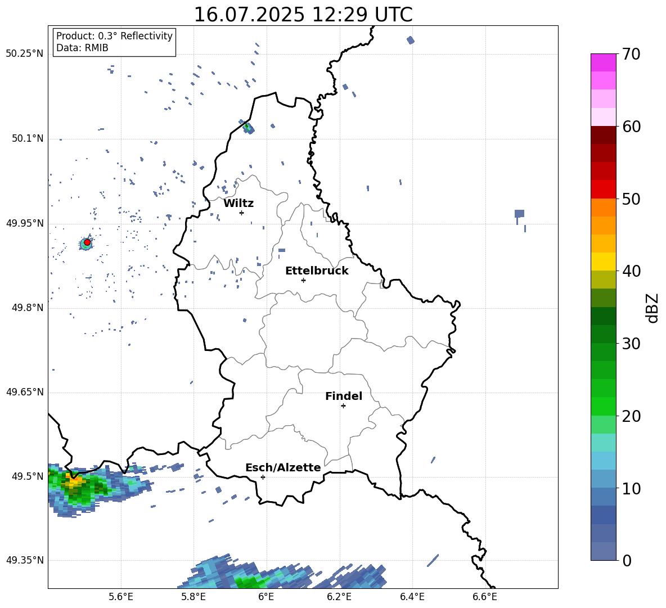Click the '6.4°E' longitude label

[412, 597]
